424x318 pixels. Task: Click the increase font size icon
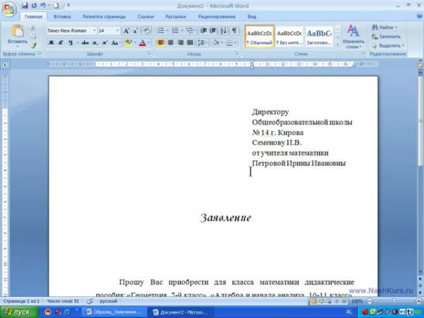click(126, 31)
